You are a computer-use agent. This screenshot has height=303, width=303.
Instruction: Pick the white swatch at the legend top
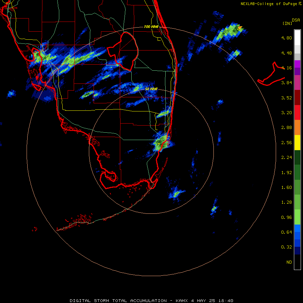click(x=297, y=37)
